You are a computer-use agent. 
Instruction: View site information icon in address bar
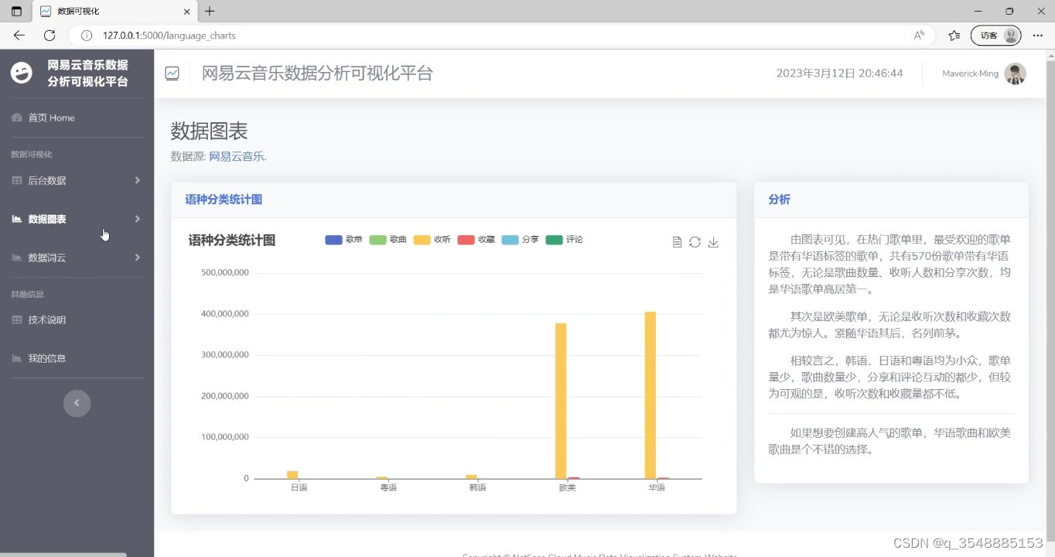[87, 36]
